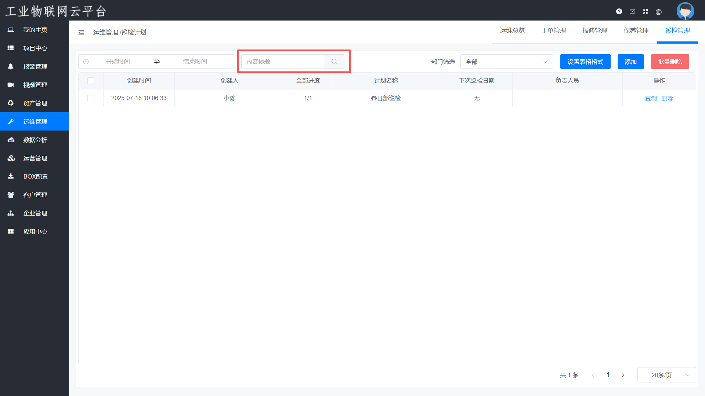The image size is (705, 396).
Task: Go to the next page arrow
Action: pyautogui.click(x=623, y=375)
